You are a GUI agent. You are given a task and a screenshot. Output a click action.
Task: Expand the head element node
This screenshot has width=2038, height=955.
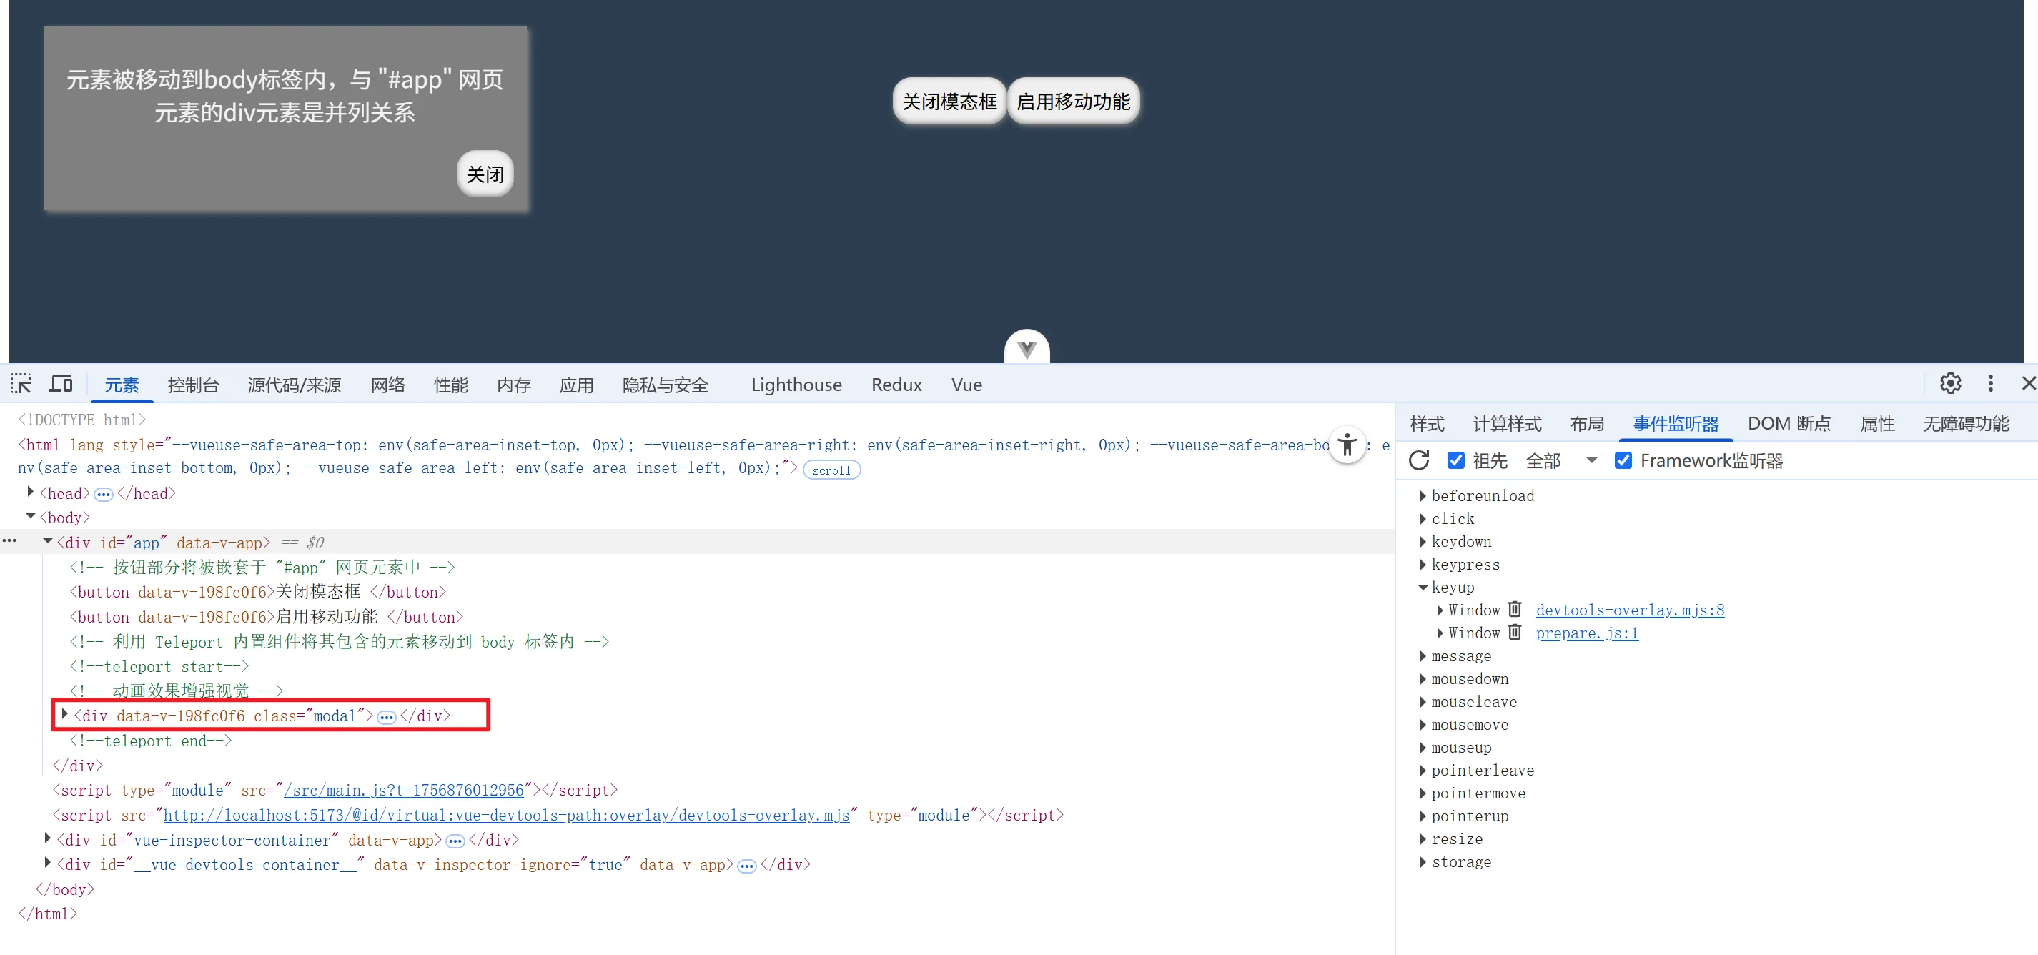30,492
